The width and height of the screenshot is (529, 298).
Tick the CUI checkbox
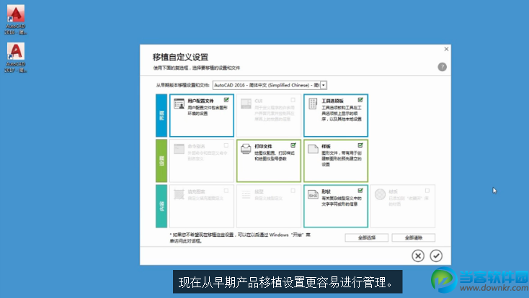[293, 100]
